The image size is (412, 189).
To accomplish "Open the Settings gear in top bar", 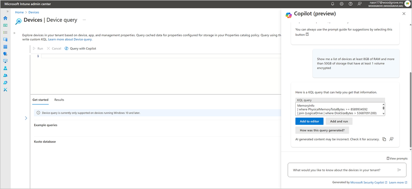I will click(x=341, y=4).
